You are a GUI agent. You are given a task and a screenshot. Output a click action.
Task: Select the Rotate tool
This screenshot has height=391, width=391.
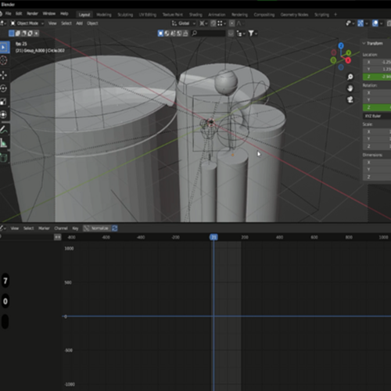click(4, 88)
